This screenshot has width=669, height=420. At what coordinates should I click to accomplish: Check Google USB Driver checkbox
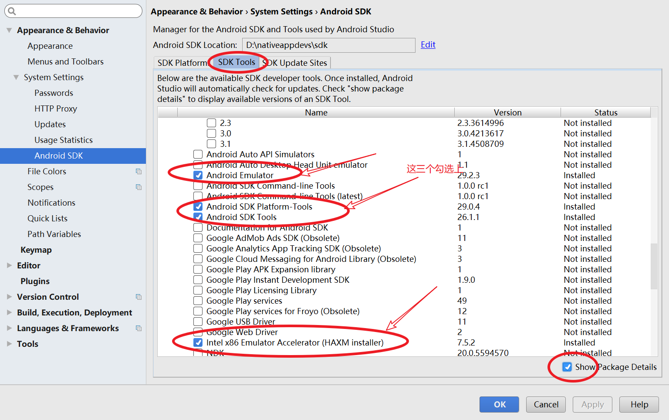[x=198, y=322]
